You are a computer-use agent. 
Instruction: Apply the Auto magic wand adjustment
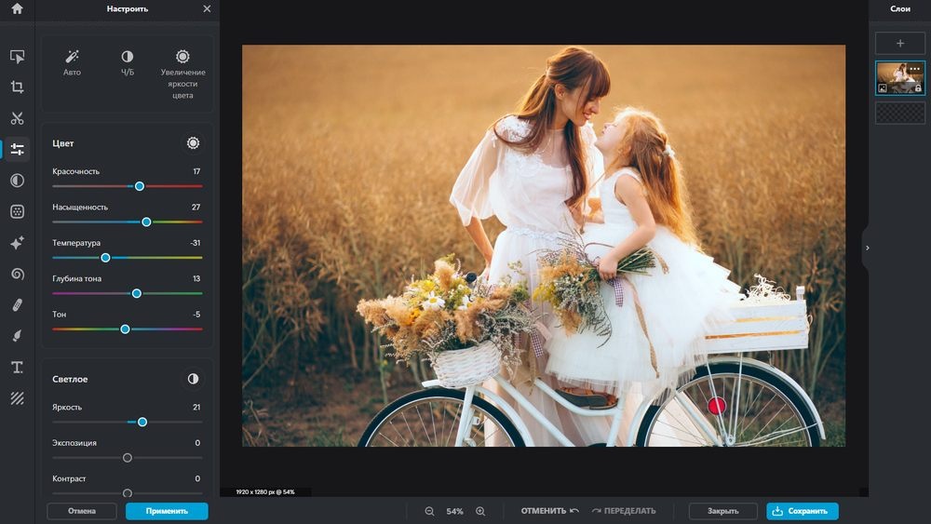coord(72,57)
